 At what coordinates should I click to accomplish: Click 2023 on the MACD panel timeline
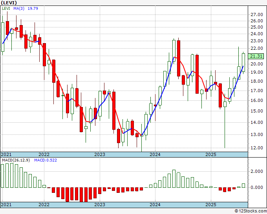100,205
